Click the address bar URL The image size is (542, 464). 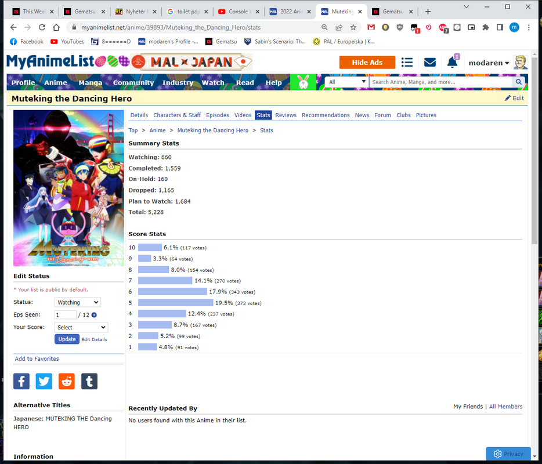click(171, 27)
